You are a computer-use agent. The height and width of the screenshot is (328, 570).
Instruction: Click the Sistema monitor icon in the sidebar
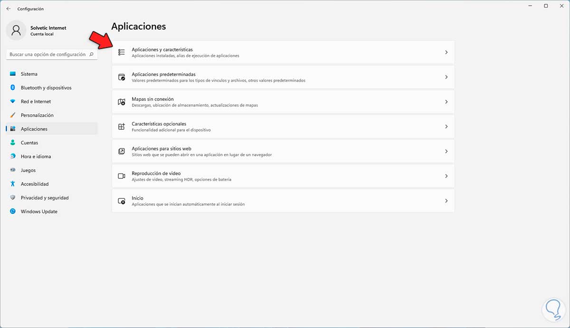coord(13,74)
